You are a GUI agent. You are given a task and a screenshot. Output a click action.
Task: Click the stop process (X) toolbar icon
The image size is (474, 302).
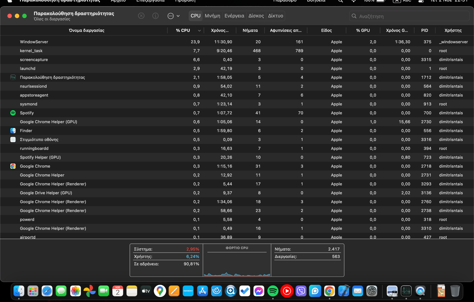click(x=141, y=16)
